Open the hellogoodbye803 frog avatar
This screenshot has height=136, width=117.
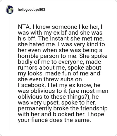click(x=10, y=10)
